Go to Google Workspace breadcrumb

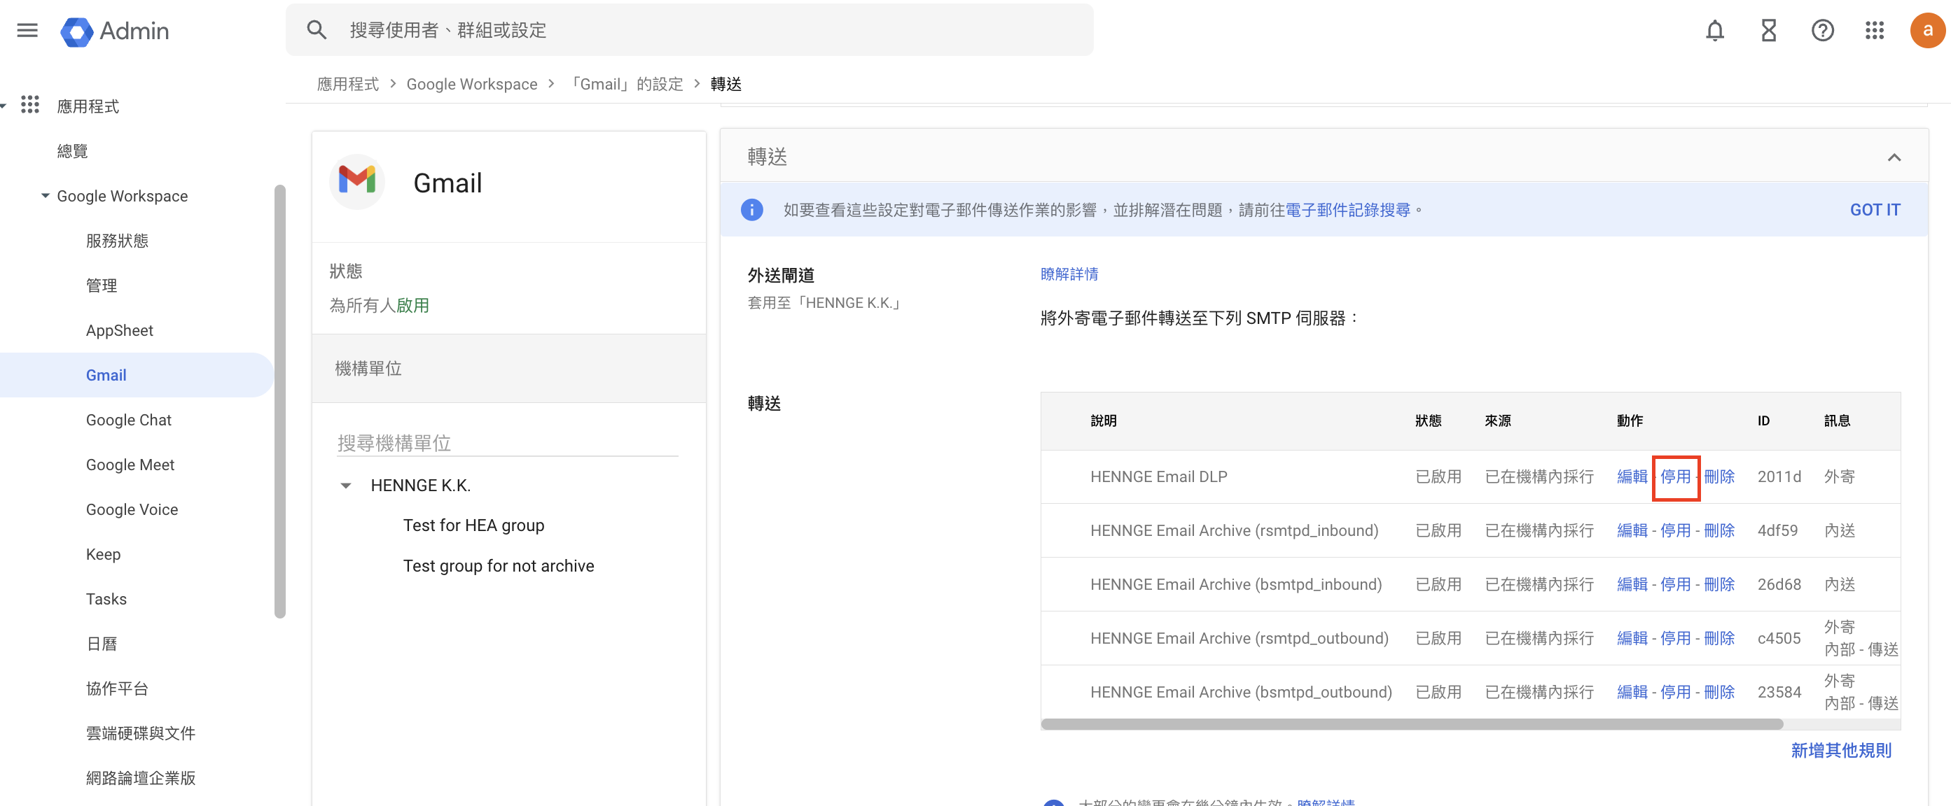tap(472, 84)
